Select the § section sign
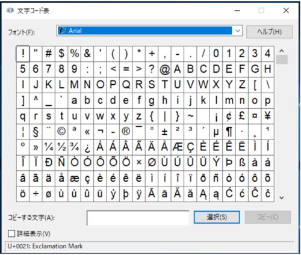Screen dimensions: 301x255 [36, 132]
